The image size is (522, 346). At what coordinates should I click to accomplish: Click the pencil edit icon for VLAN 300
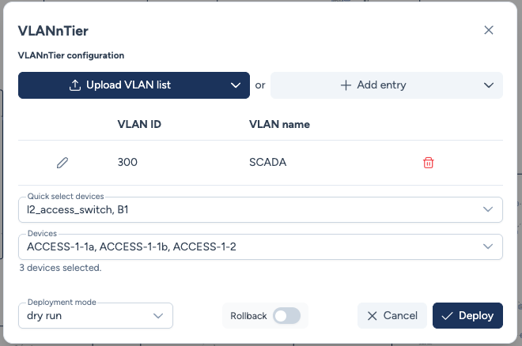pos(62,163)
